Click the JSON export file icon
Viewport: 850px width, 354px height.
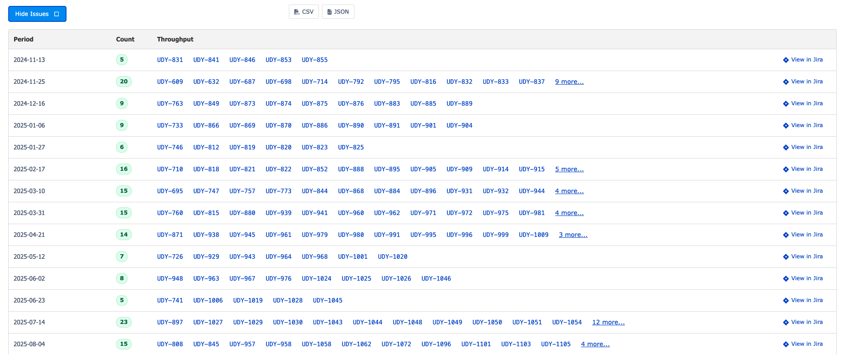(329, 12)
